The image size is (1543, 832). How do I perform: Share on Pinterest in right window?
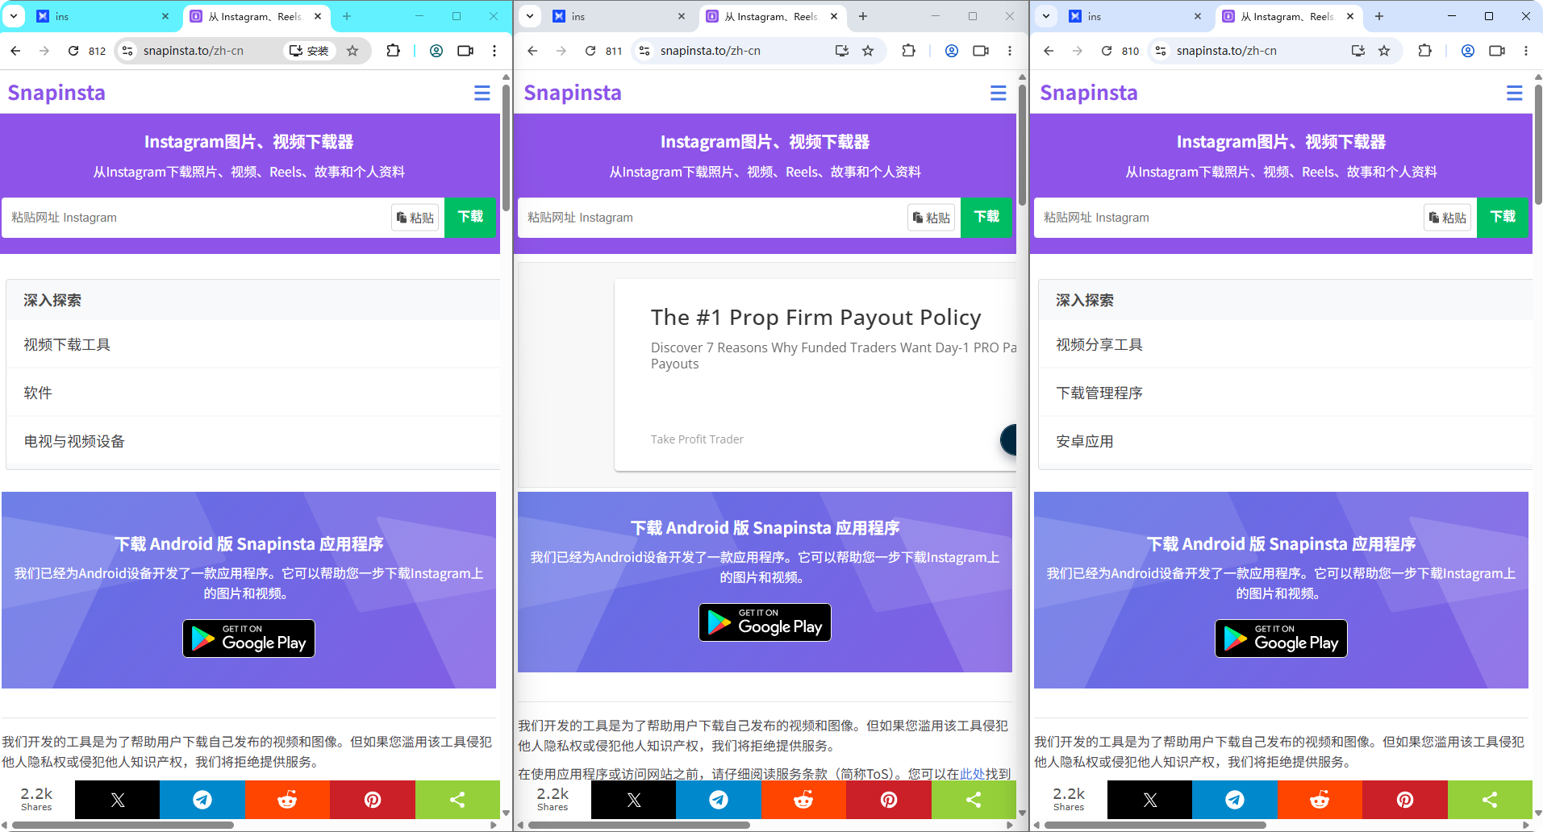click(1405, 800)
